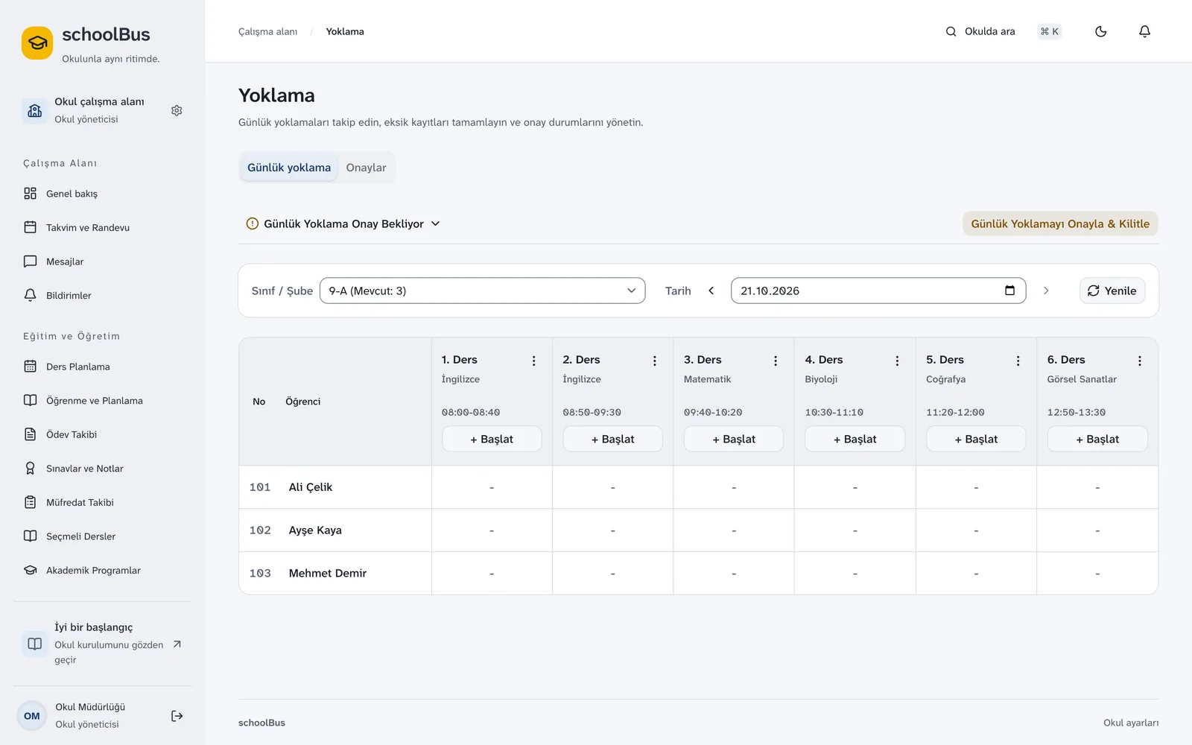This screenshot has width=1192, height=745.
Task: Start attendance for 3. Ders Matematik
Action: 734,439
